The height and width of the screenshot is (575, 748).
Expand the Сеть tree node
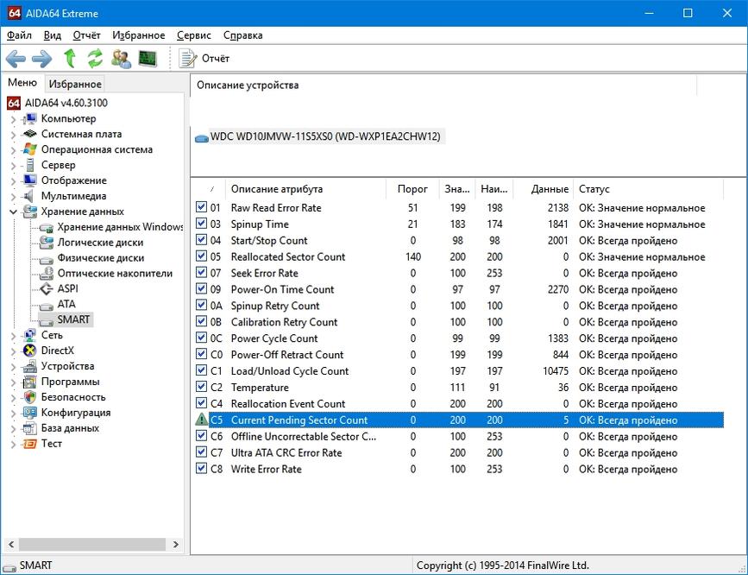tap(13, 336)
